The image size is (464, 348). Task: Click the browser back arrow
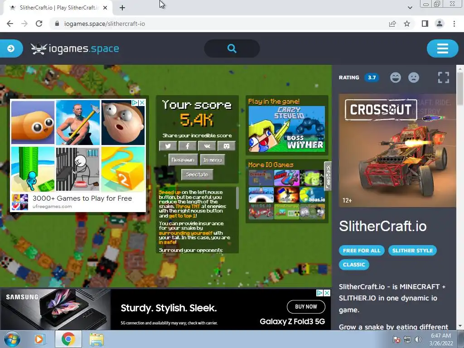(x=10, y=24)
